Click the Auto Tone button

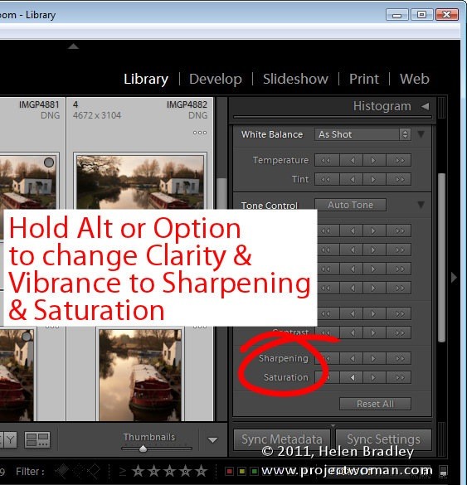click(350, 205)
